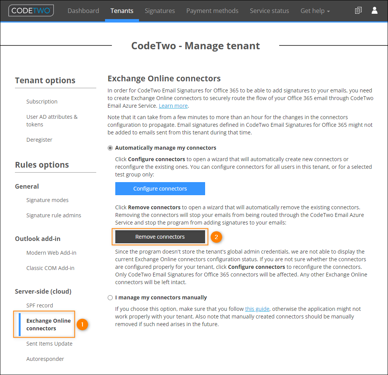Open Subscription settings in the sidebar

coord(42,101)
